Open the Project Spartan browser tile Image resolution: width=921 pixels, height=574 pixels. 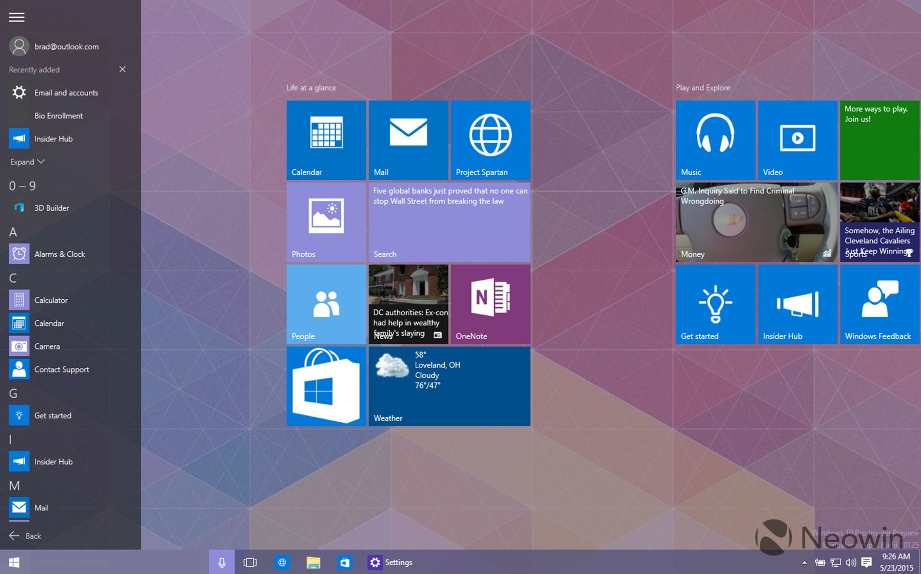point(490,140)
